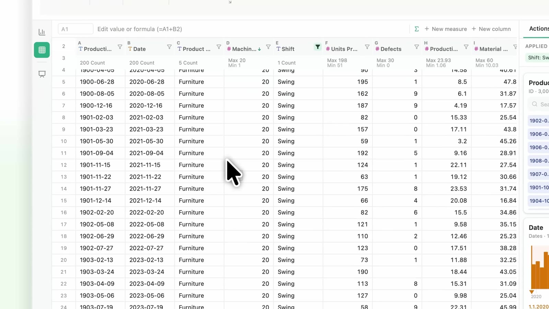The image size is (549, 309).
Task: Click the formula edit field
Action: (x=252, y=29)
